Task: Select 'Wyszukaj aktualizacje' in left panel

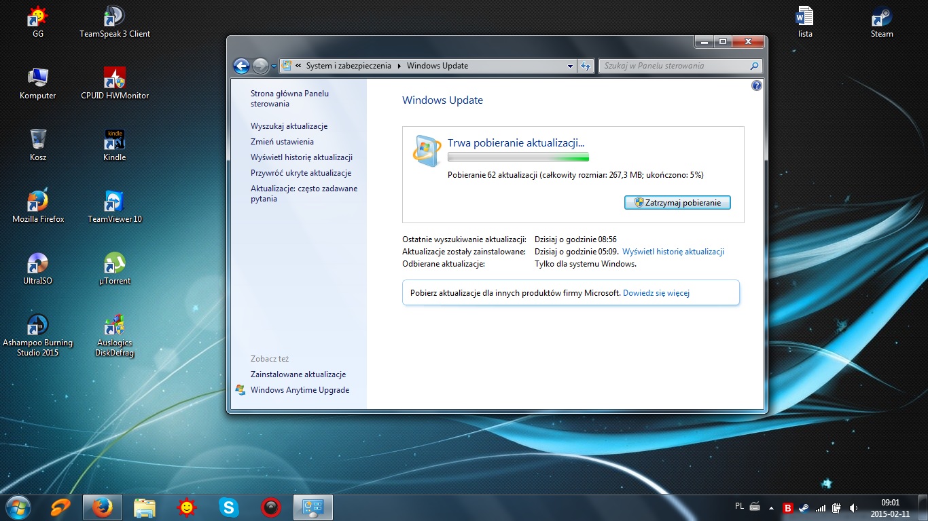Action: [x=289, y=126]
